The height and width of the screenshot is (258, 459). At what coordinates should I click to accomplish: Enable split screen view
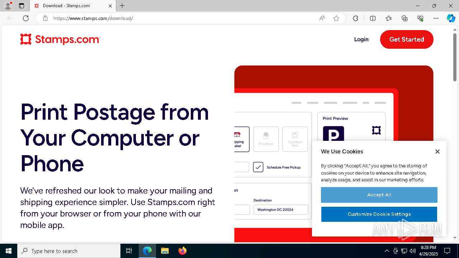point(373,18)
